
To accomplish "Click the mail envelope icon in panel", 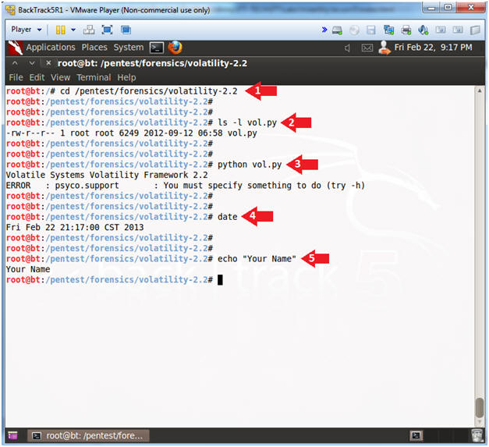I will pos(367,48).
